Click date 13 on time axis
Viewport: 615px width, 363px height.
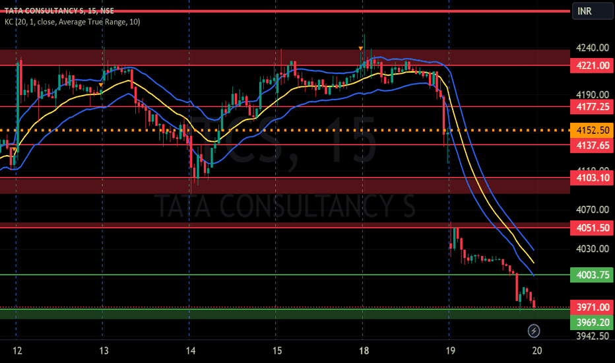[104, 350]
